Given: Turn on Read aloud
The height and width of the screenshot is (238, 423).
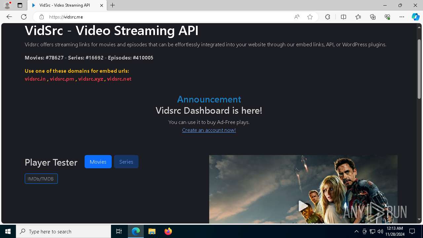Looking at the screenshot, I should click(297, 17).
